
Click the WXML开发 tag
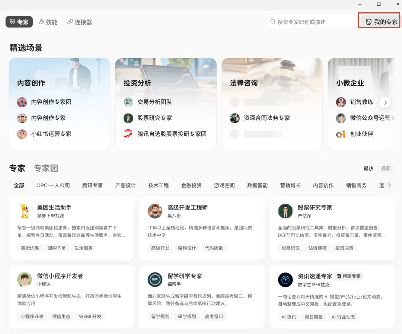[x=90, y=316]
